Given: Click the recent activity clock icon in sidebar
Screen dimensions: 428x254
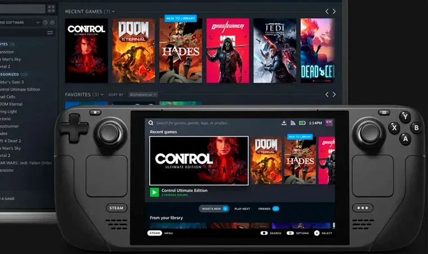Looking at the screenshot, I should (45, 23).
